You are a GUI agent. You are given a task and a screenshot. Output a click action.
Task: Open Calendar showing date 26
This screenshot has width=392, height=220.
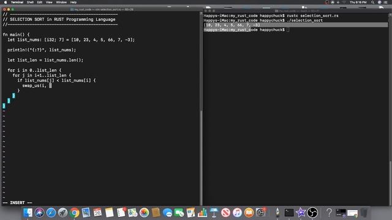tap(97, 213)
